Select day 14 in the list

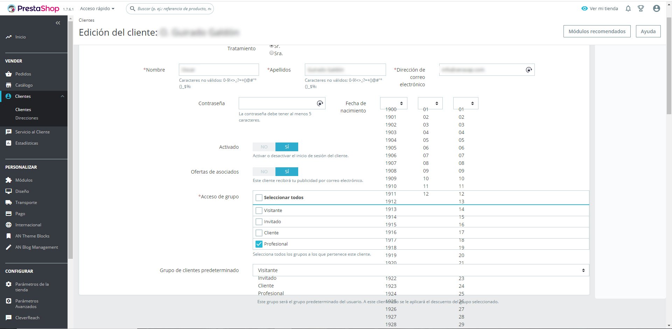click(462, 209)
